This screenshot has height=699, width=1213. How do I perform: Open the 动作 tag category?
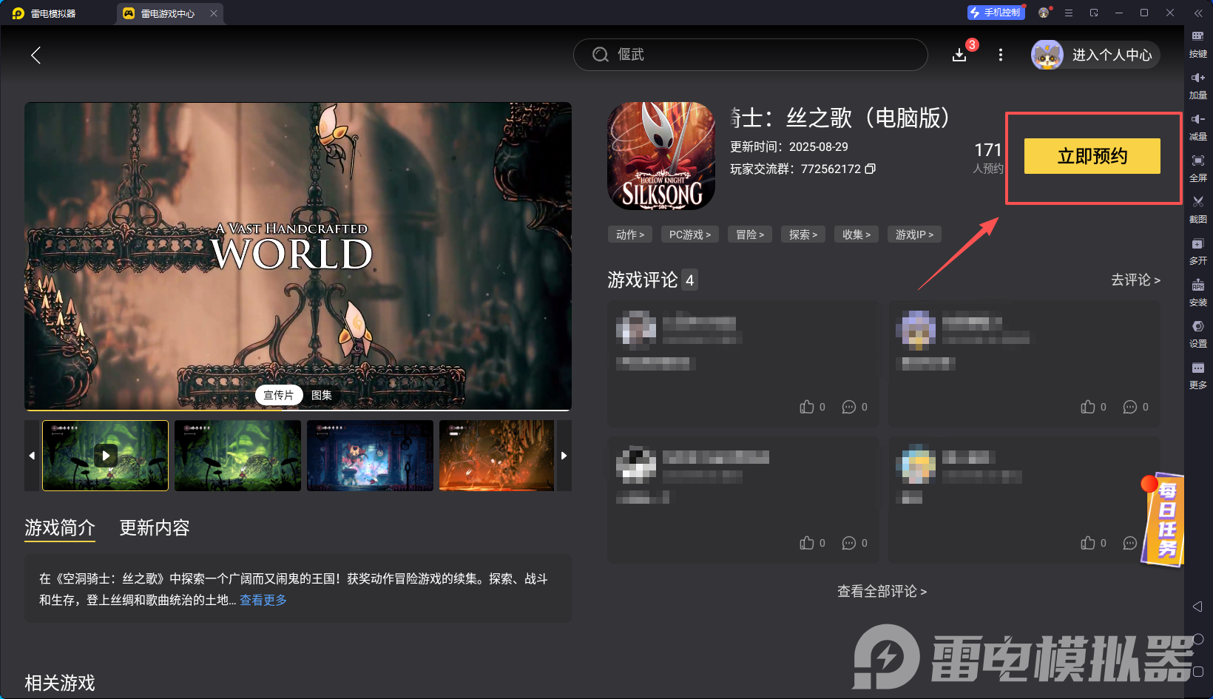630,234
